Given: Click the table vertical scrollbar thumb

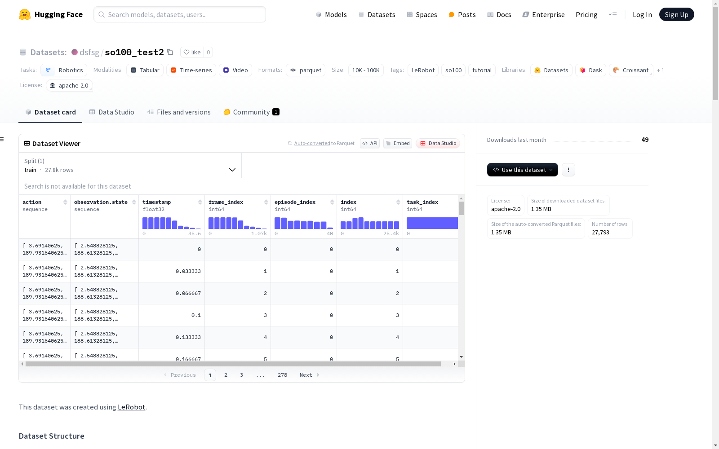Looking at the screenshot, I should click(461, 208).
